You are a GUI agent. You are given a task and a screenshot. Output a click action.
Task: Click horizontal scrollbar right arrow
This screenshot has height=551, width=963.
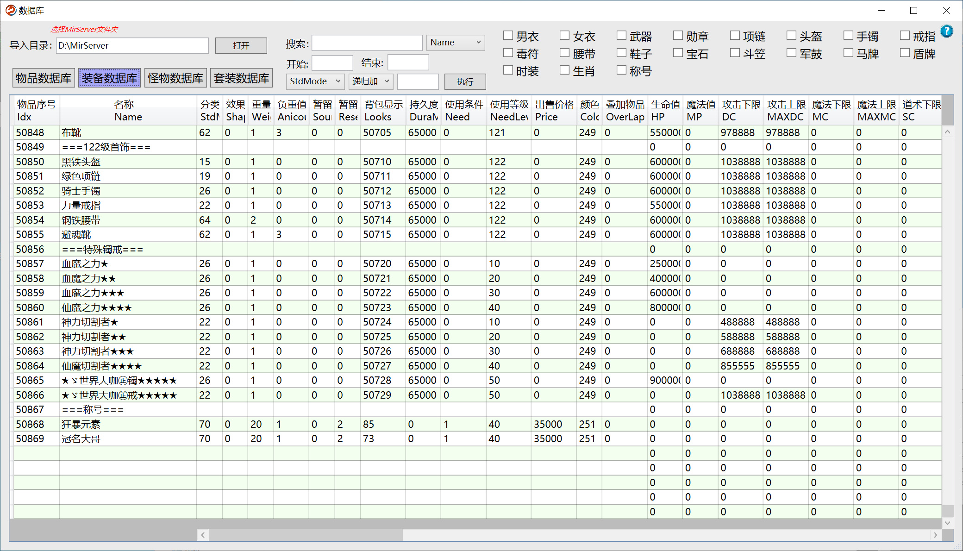tap(935, 535)
